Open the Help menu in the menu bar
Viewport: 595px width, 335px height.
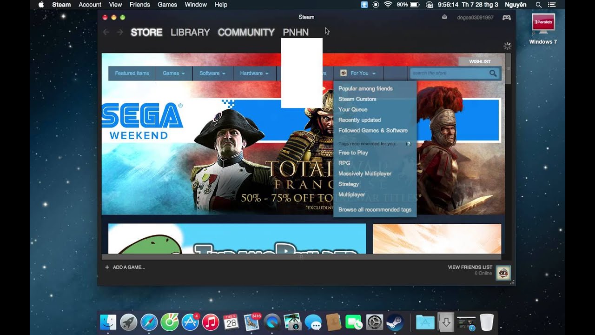[x=221, y=5]
